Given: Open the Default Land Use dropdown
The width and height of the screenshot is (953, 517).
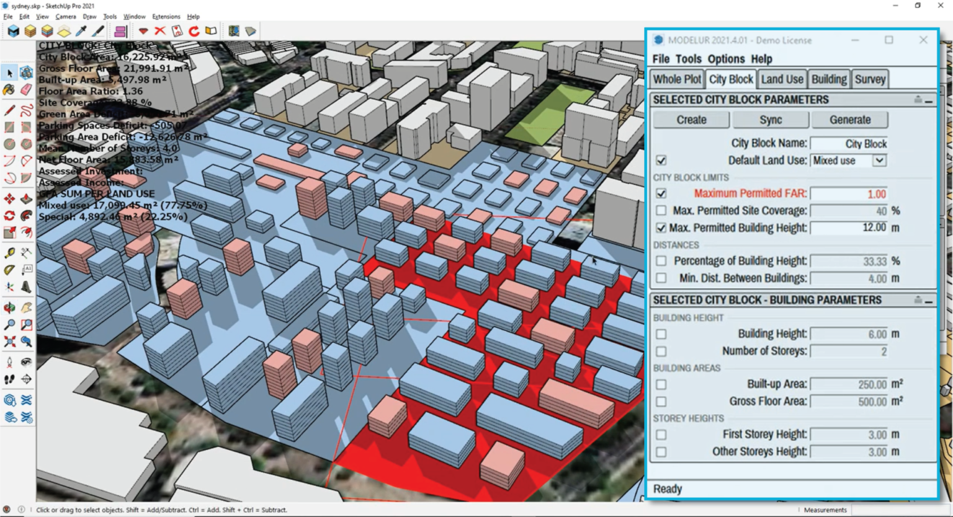Looking at the screenshot, I should pos(880,161).
